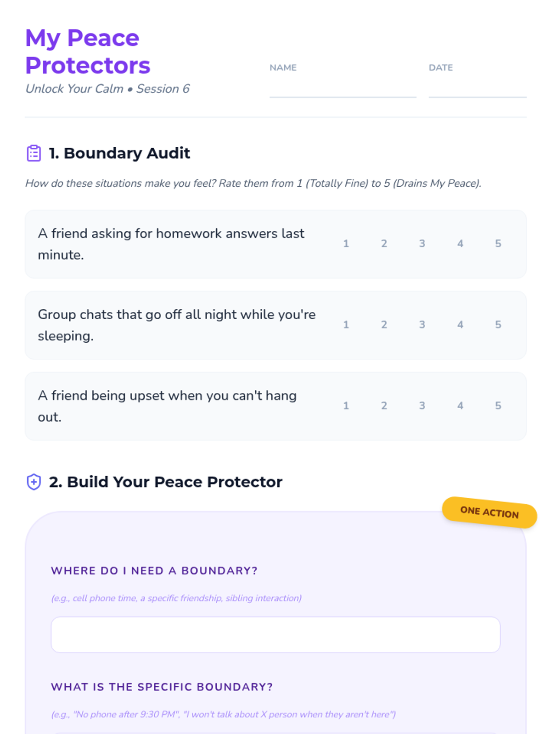Click the My Peace Protectors title

coord(88,51)
